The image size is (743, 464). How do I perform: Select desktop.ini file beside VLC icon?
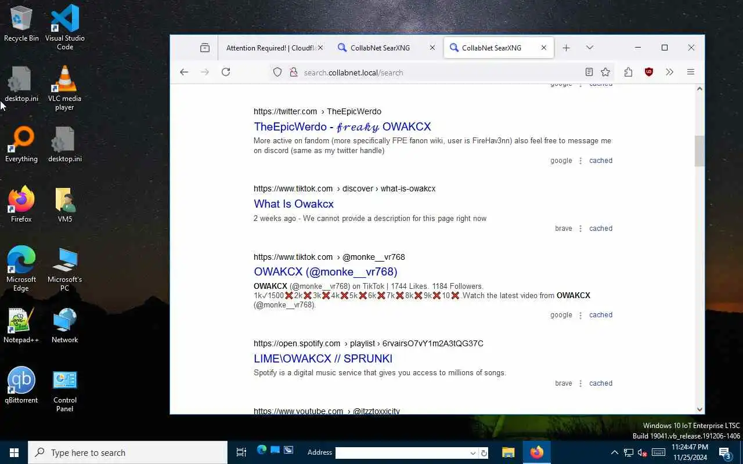pos(21,84)
